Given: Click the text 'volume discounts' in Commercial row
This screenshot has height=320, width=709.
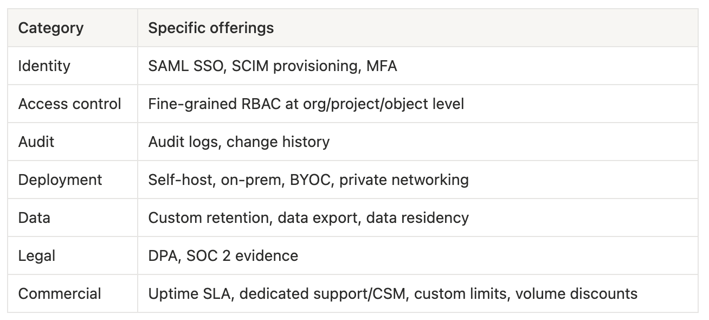Looking at the screenshot, I should (x=576, y=294).
